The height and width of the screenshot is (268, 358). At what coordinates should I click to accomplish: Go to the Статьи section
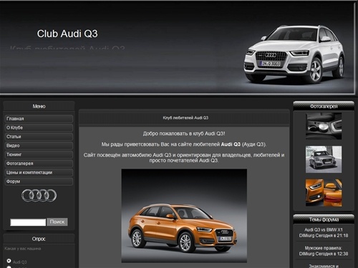pyautogui.click(x=39, y=137)
